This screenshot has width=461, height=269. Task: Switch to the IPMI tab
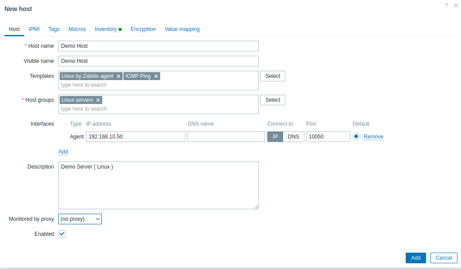click(34, 29)
